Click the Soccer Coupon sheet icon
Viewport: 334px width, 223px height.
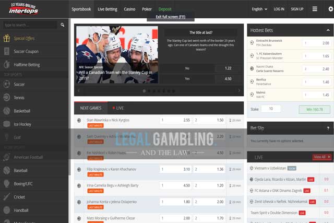click(7, 51)
